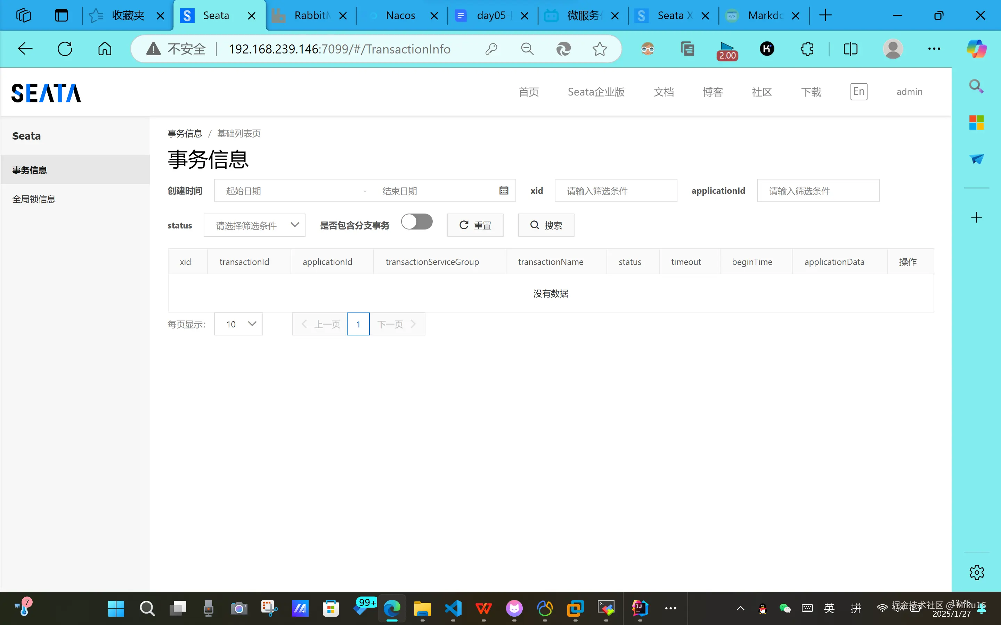This screenshot has height=625, width=1001.
Task: Expand the status filter dropdown
Action: tap(254, 225)
